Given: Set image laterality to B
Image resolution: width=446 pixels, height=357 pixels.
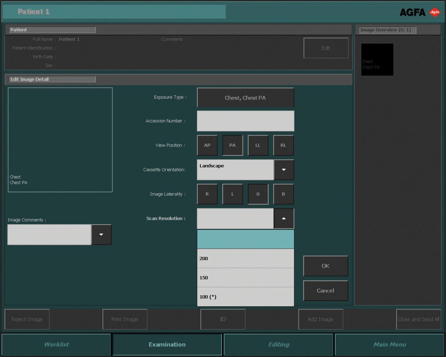Looking at the screenshot, I should [283, 194].
